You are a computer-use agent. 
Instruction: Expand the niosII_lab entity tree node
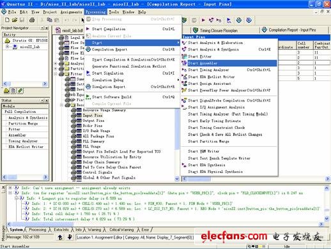(x=7, y=47)
